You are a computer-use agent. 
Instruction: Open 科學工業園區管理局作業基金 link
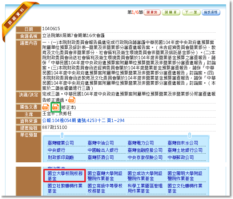(x=145, y=188)
